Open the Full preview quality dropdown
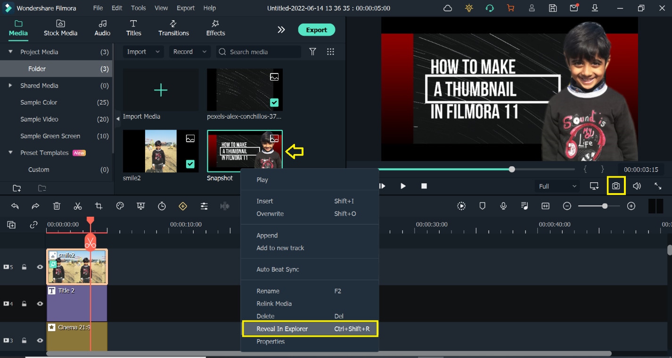Screen dimensions: 672x358 [x=557, y=186]
